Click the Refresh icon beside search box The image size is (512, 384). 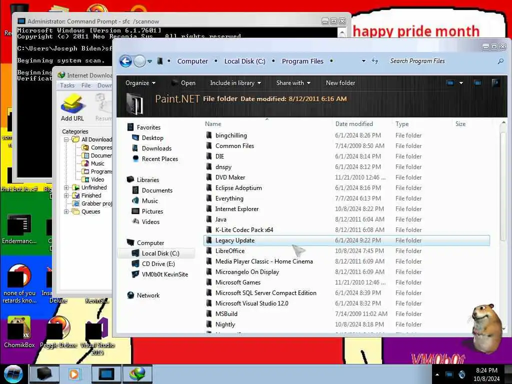coord(375,61)
